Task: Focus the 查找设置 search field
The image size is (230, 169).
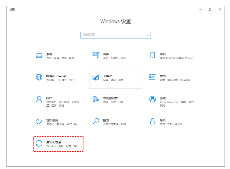Action: 113,35
